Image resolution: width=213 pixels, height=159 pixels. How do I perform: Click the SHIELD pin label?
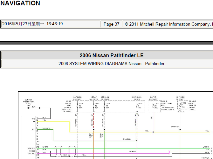pos(32,150)
